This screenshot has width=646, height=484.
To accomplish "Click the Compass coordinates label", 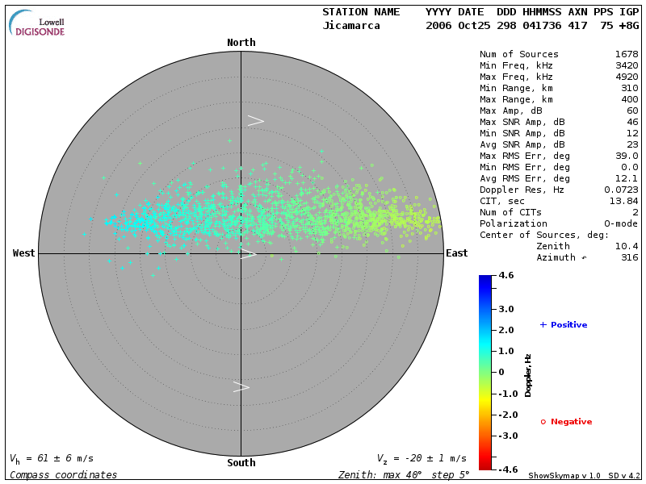I will tap(63, 475).
